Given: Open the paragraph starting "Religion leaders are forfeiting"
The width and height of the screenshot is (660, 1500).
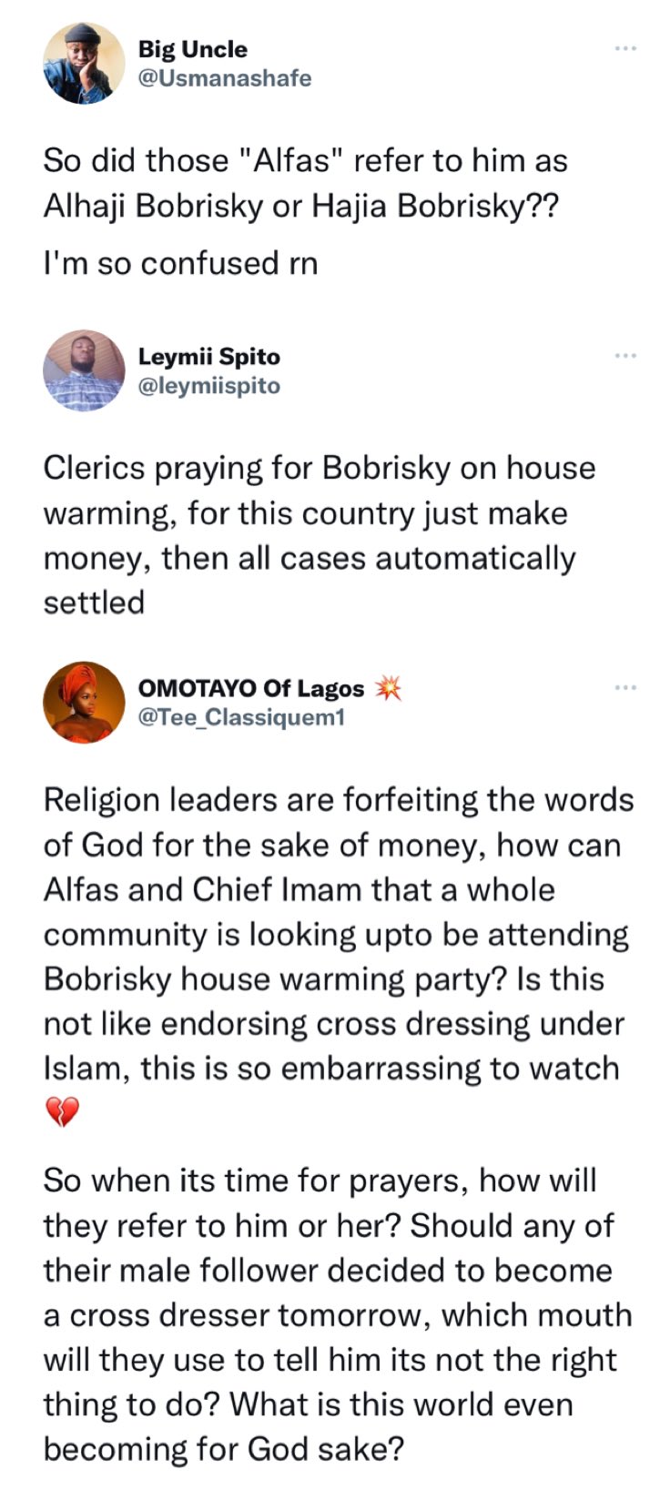Looking at the screenshot, I should [x=337, y=934].
